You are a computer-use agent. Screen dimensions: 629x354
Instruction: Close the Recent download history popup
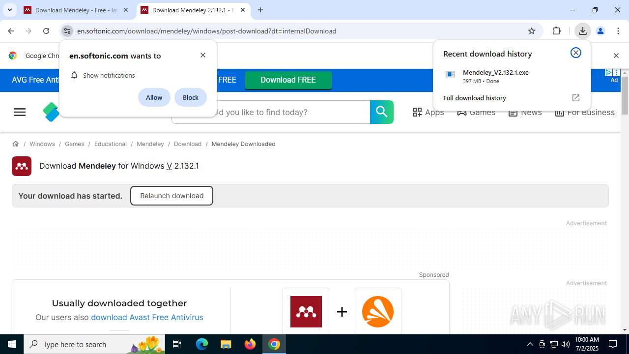(x=576, y=53)
